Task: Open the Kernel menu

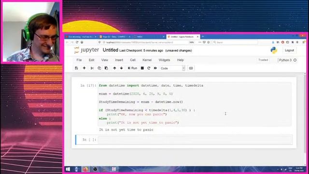Action: [147, 60]
